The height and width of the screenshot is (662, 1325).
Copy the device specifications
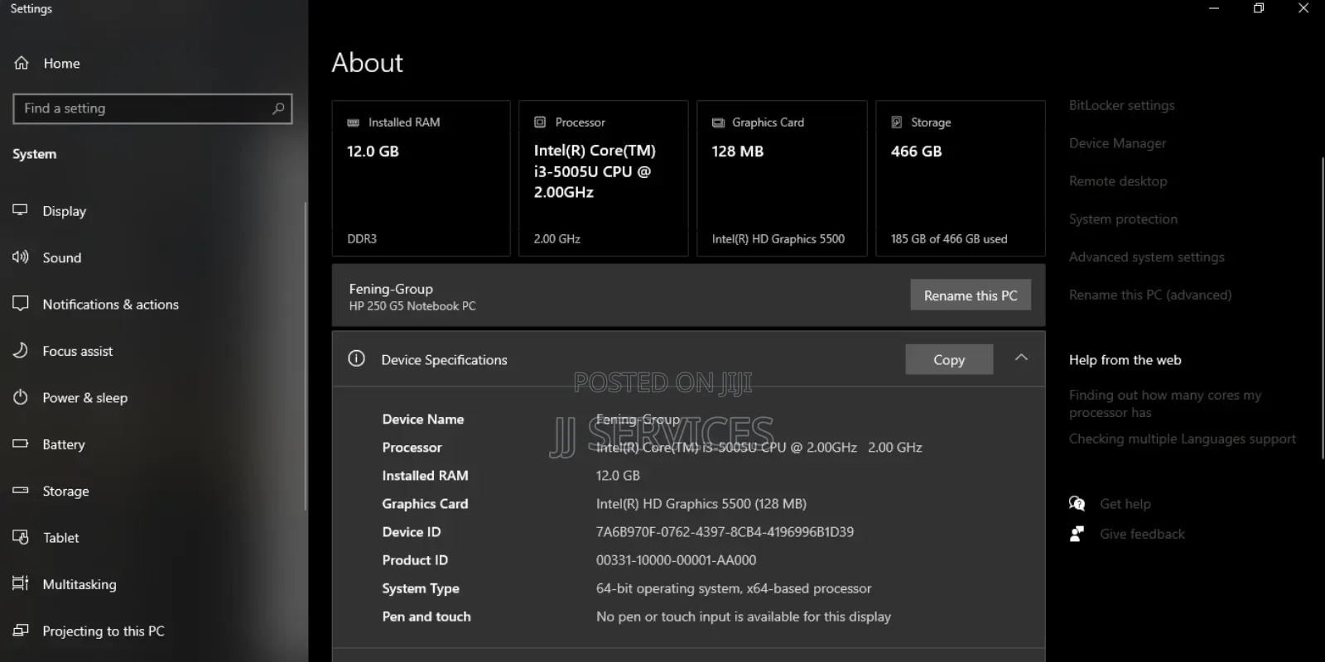[949, 359]
